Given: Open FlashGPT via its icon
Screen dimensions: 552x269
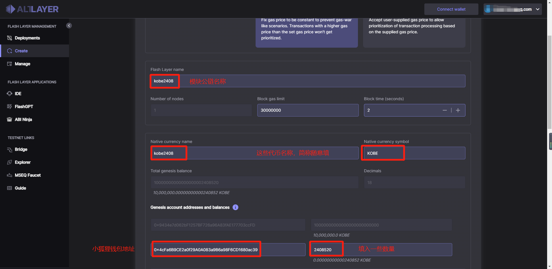Looking at the screenshot, I should click(9, 107).
